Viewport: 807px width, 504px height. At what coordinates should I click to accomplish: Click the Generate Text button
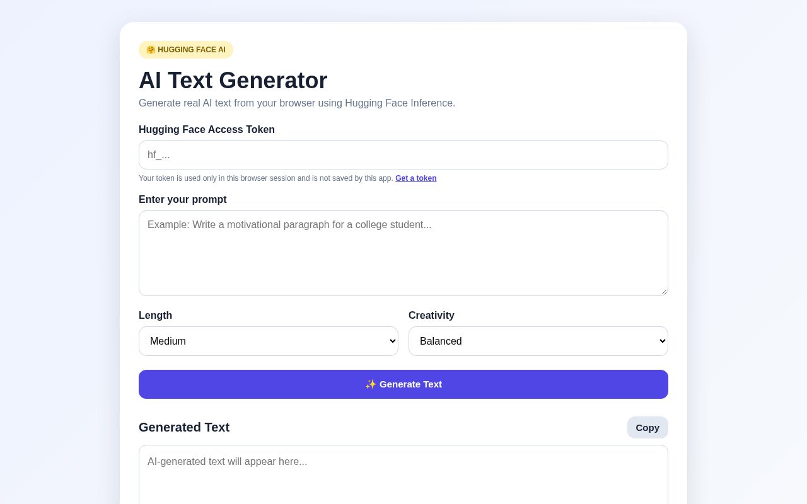pos(403,384)
